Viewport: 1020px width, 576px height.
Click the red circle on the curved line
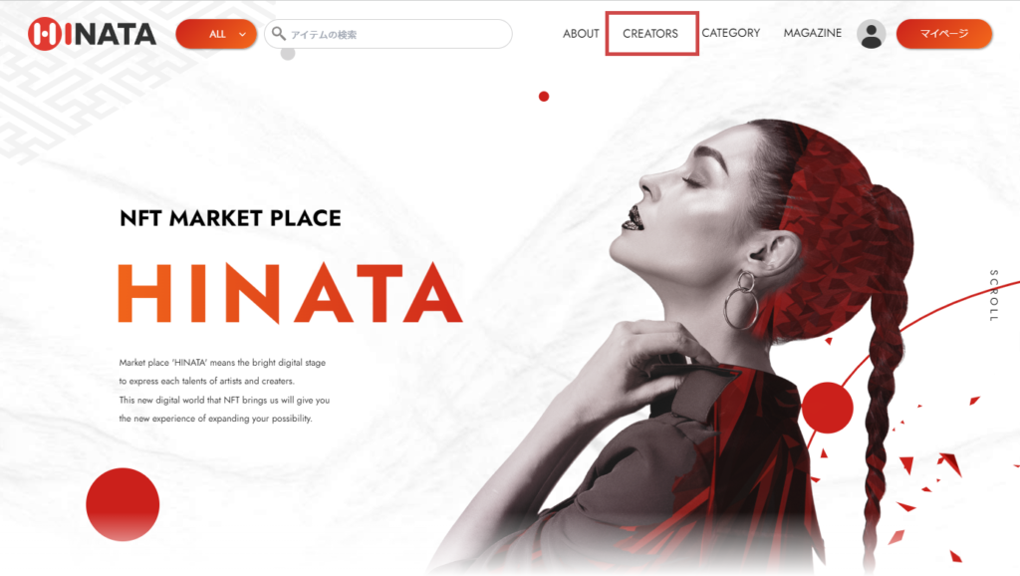[827, 408]
